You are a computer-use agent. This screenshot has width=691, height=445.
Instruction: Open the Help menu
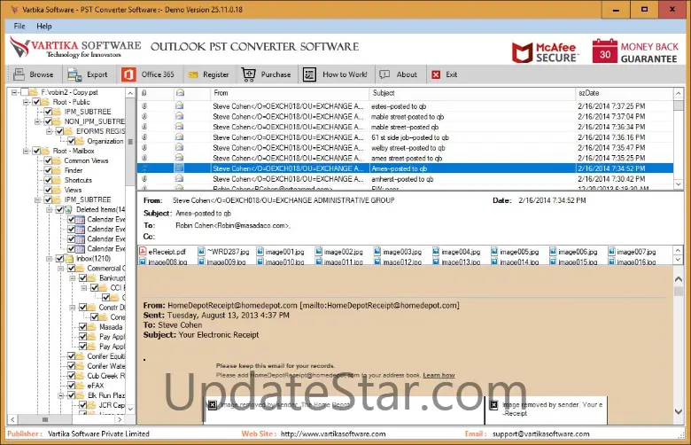point(44,26)
